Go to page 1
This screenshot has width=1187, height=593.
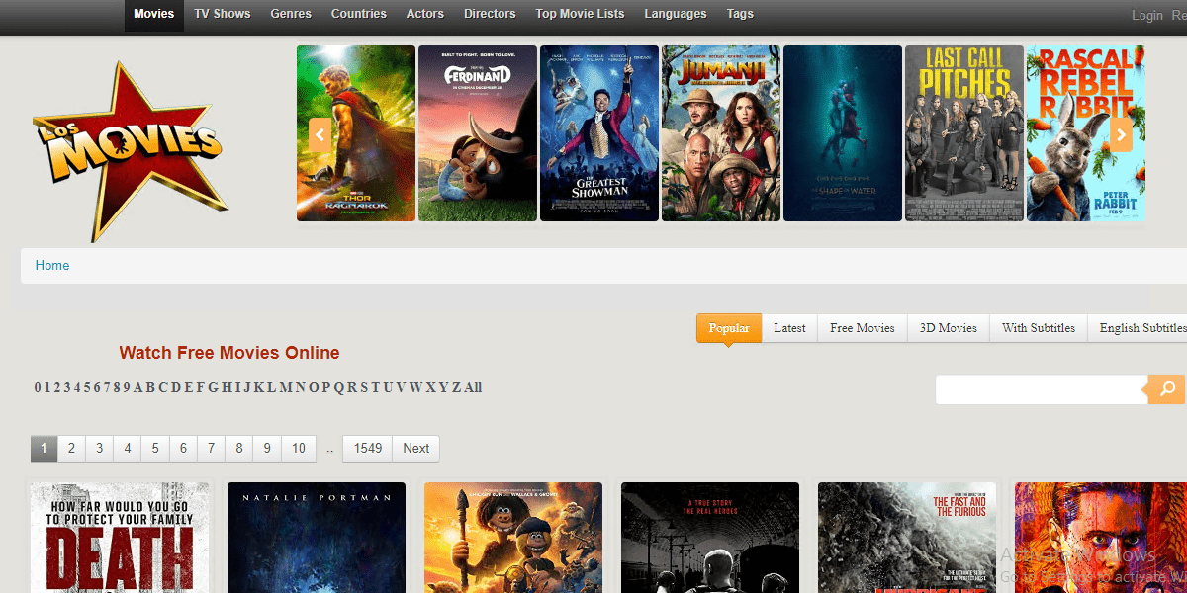(x=44, y=449)
